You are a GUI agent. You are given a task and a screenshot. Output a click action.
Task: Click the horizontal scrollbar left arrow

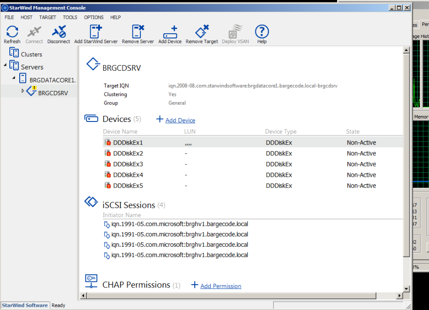(84, 295)
